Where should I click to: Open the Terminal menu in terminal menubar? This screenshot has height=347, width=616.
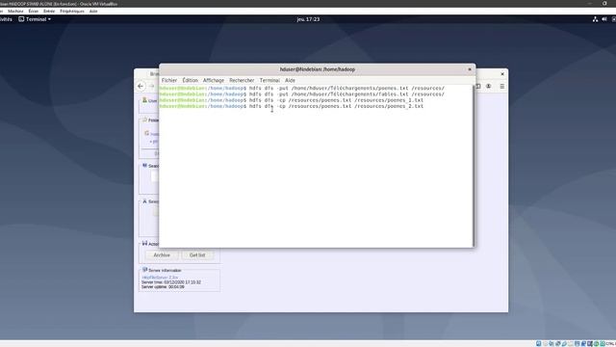(x=269, y=80)
